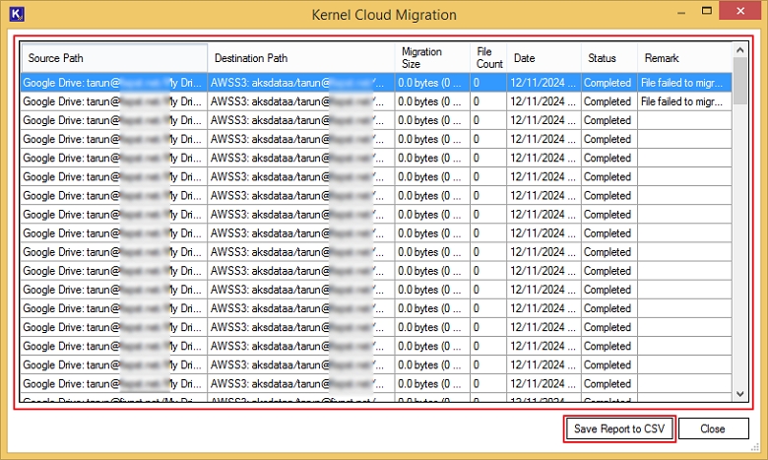Click '0.0 bytes' size in sixth row

(432, 177)
